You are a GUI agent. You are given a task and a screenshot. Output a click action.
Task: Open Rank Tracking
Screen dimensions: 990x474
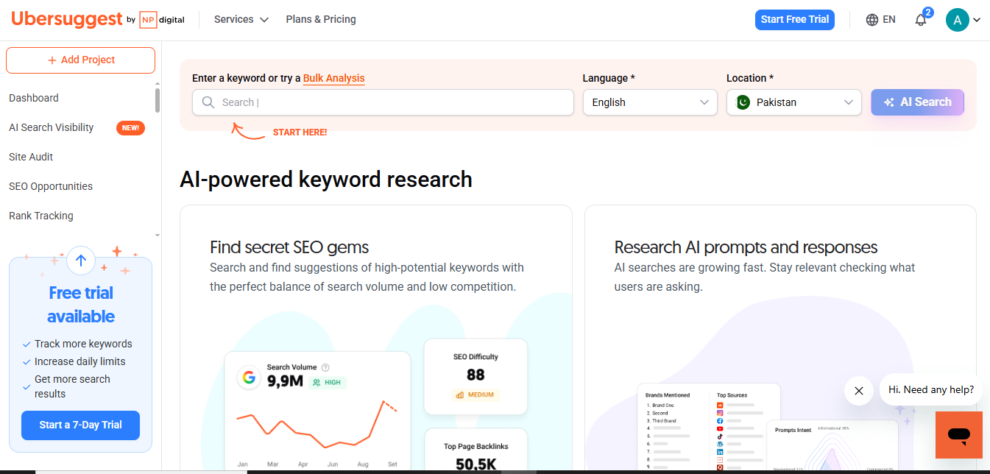pyautogui.click(x=41, y=216)
